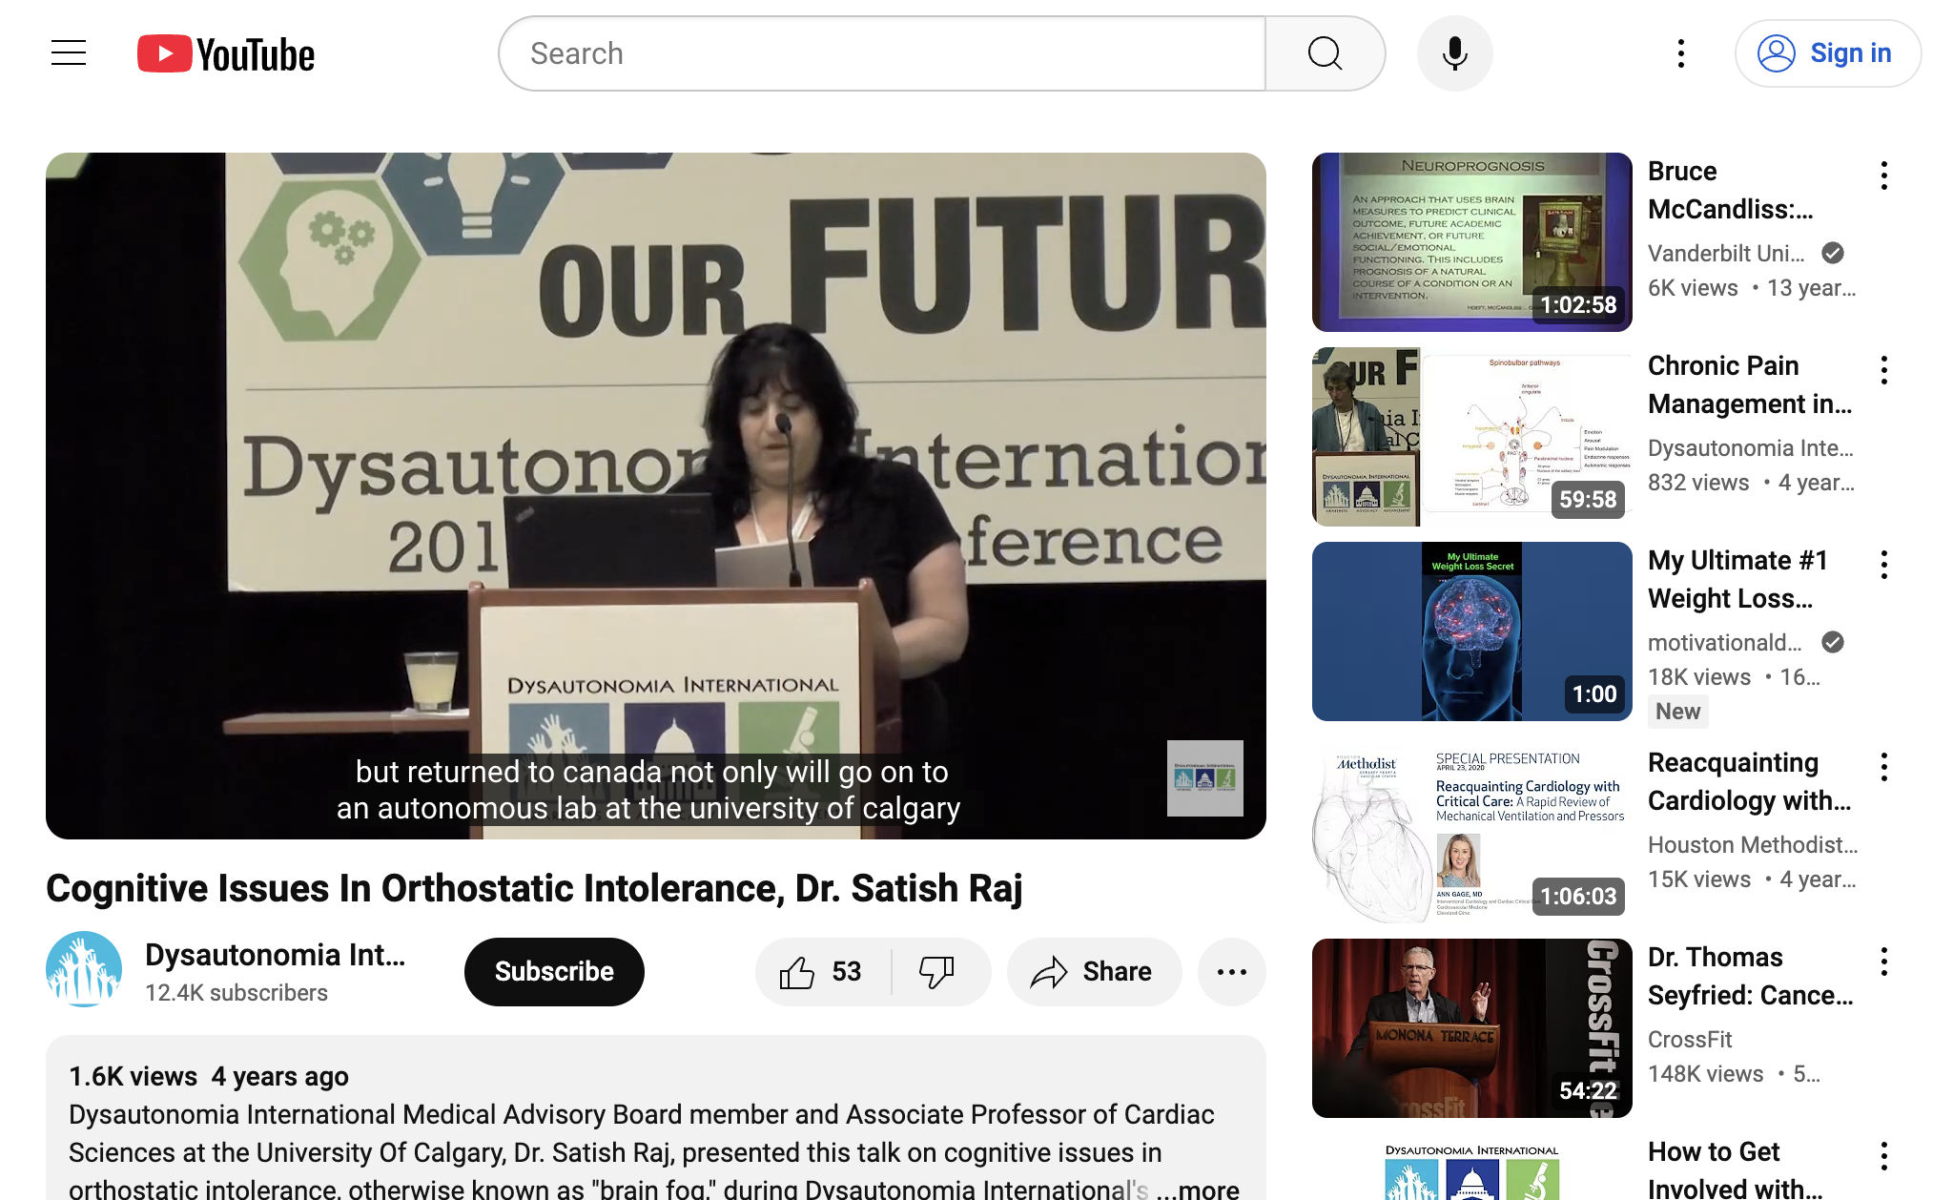Click the '1.6K views 4 years ago' text
Screen dimensions: 1953x1200
[209, 1076]
